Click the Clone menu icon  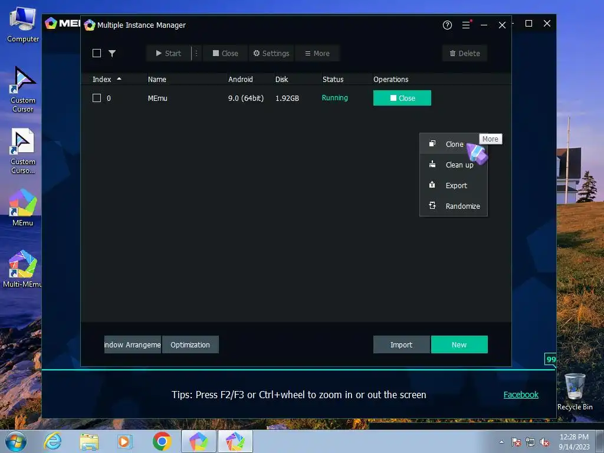pyautogui.click(x=432, y=143)
